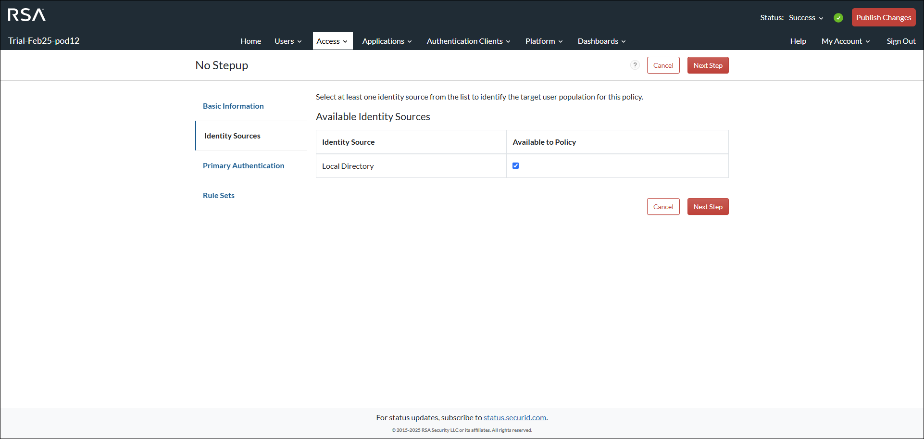Uncheck Local Directory Available to Policy checkbox
The image size is (924, 439).
pos(515,165)
